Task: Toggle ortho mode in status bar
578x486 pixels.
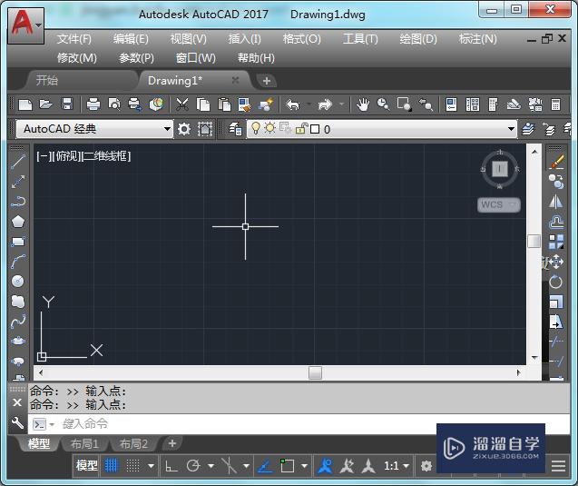Action: pyautogui.click(x=171, y=466)
